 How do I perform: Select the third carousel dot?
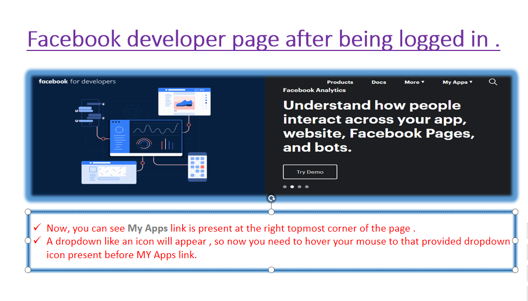click(299, 187)
